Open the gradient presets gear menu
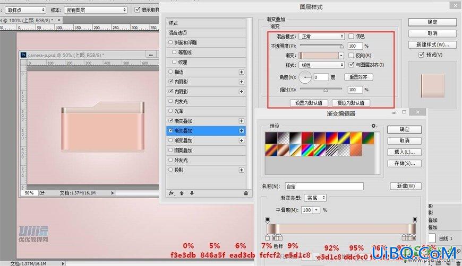Image resolution: width=462 pixels, height=266 pixels. (374, 126)
